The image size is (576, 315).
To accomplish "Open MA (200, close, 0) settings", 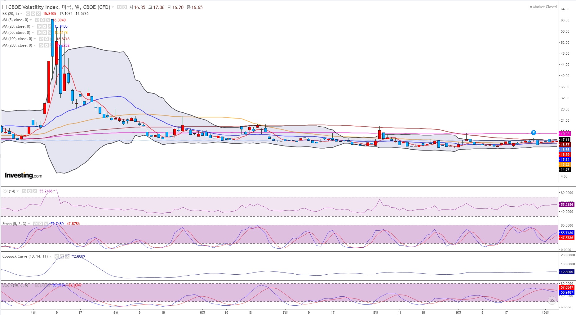I will [x=47, y=45].
